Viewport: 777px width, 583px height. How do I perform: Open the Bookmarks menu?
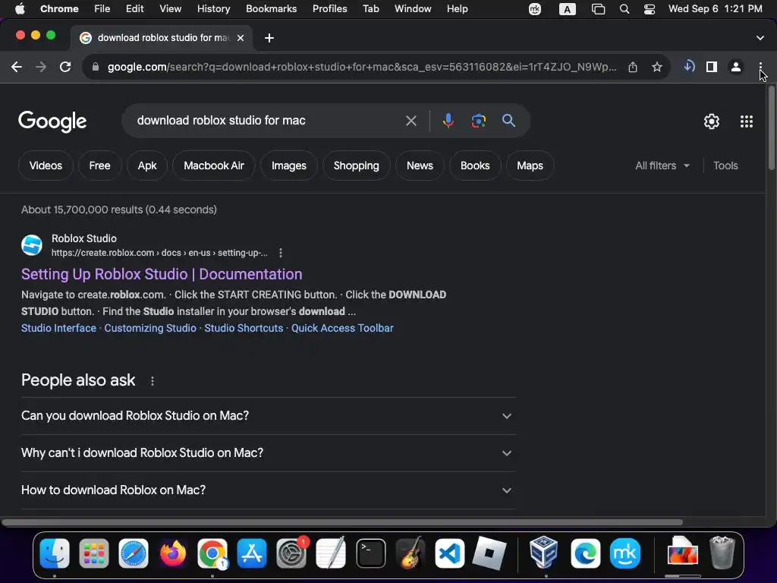pos(271,9)
